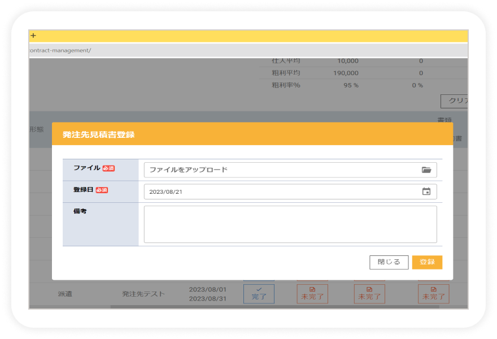This screenshot has height=339, width=497.
Task: Click the 粗利平均 value 190,000
Action: click(x=346, y=73)
